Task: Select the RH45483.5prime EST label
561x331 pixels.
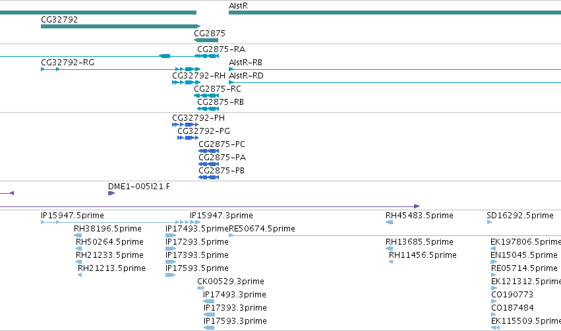Action: [419, 216]
